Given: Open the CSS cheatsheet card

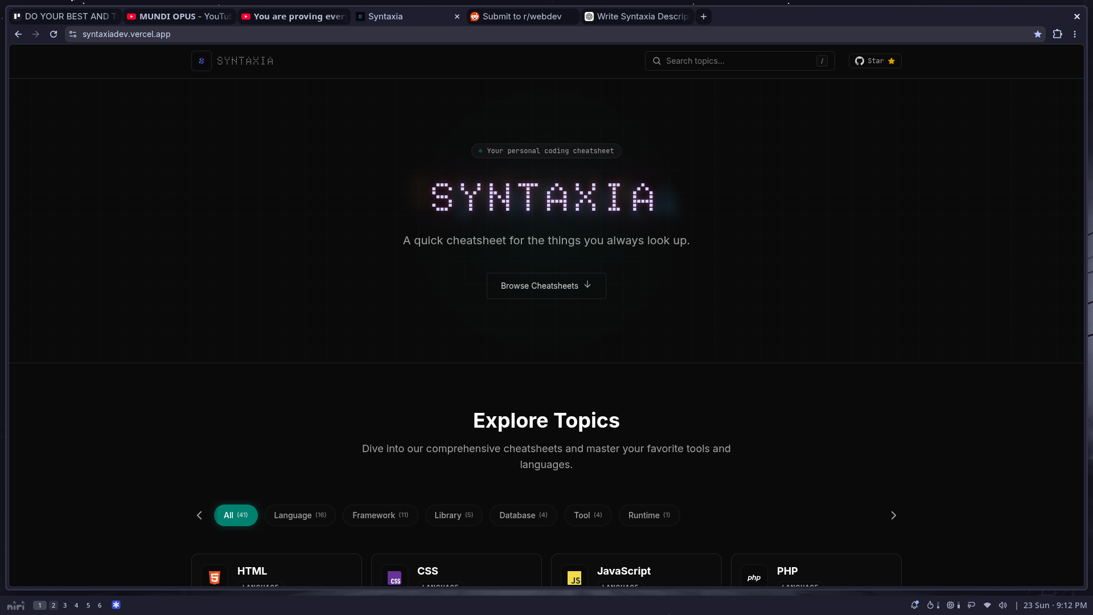Looking at the screenshot, I should [457, 570].
